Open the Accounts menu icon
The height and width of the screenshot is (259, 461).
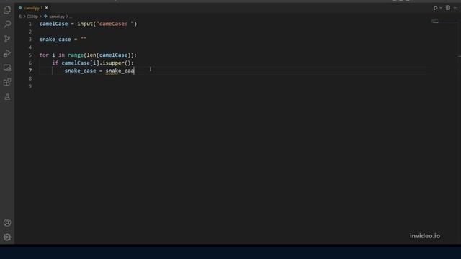click(x=7, y=222)
